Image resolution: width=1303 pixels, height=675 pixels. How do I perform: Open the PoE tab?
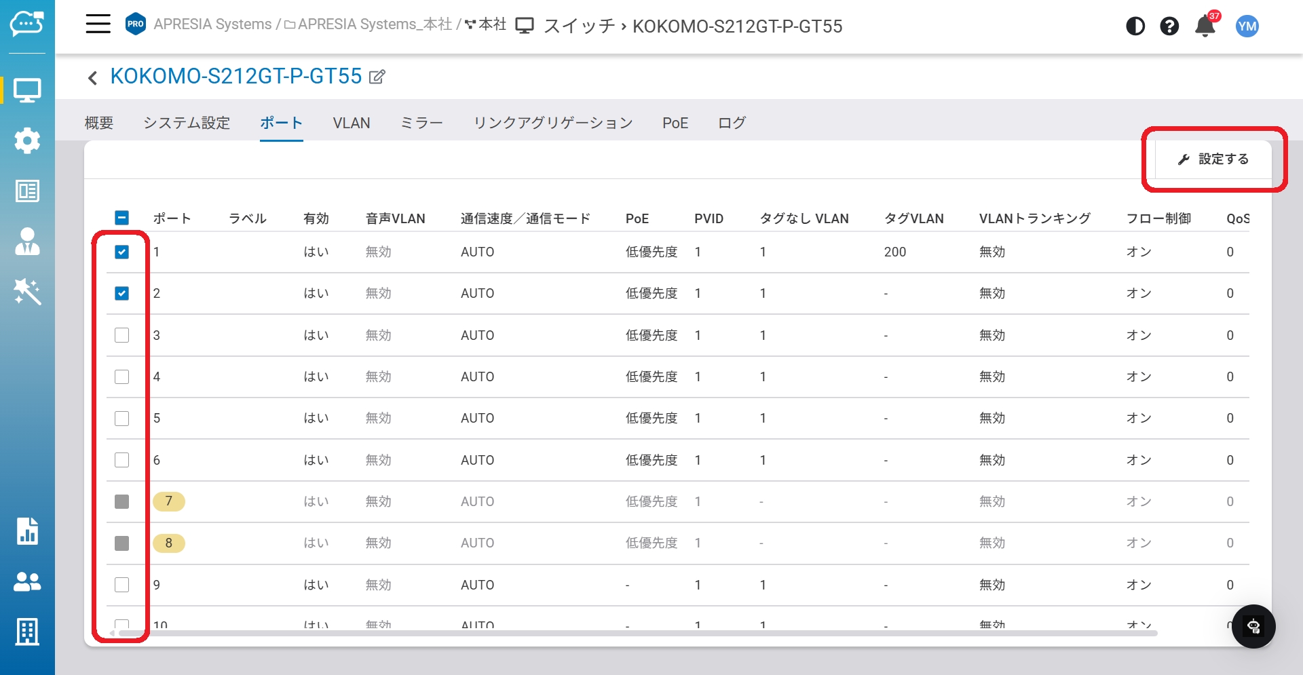[675, 123]
